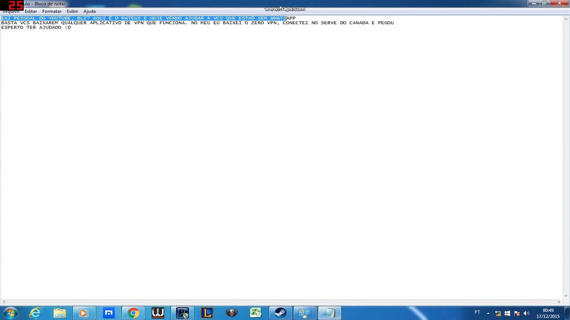The image size is (570, 320).
Task: Click vertical scrollbar down arrow
Action: click(566, 296)
